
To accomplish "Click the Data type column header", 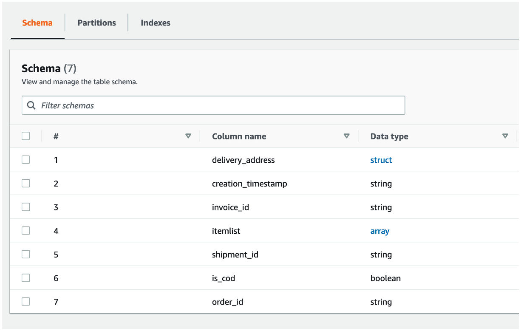I will tap(389, 136).
